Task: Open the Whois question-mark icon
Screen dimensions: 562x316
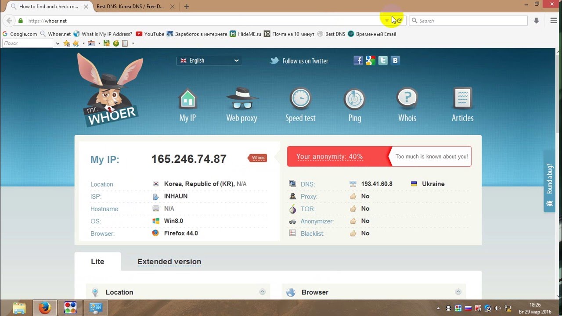Action: click(407, 98)
